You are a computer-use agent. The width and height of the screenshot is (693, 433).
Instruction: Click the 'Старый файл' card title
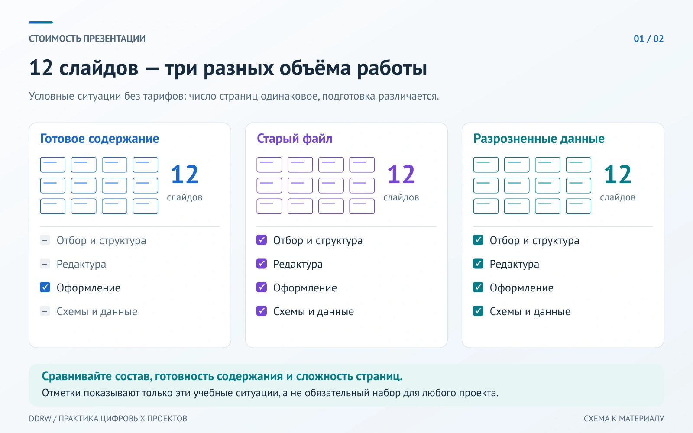click(295, 139)
